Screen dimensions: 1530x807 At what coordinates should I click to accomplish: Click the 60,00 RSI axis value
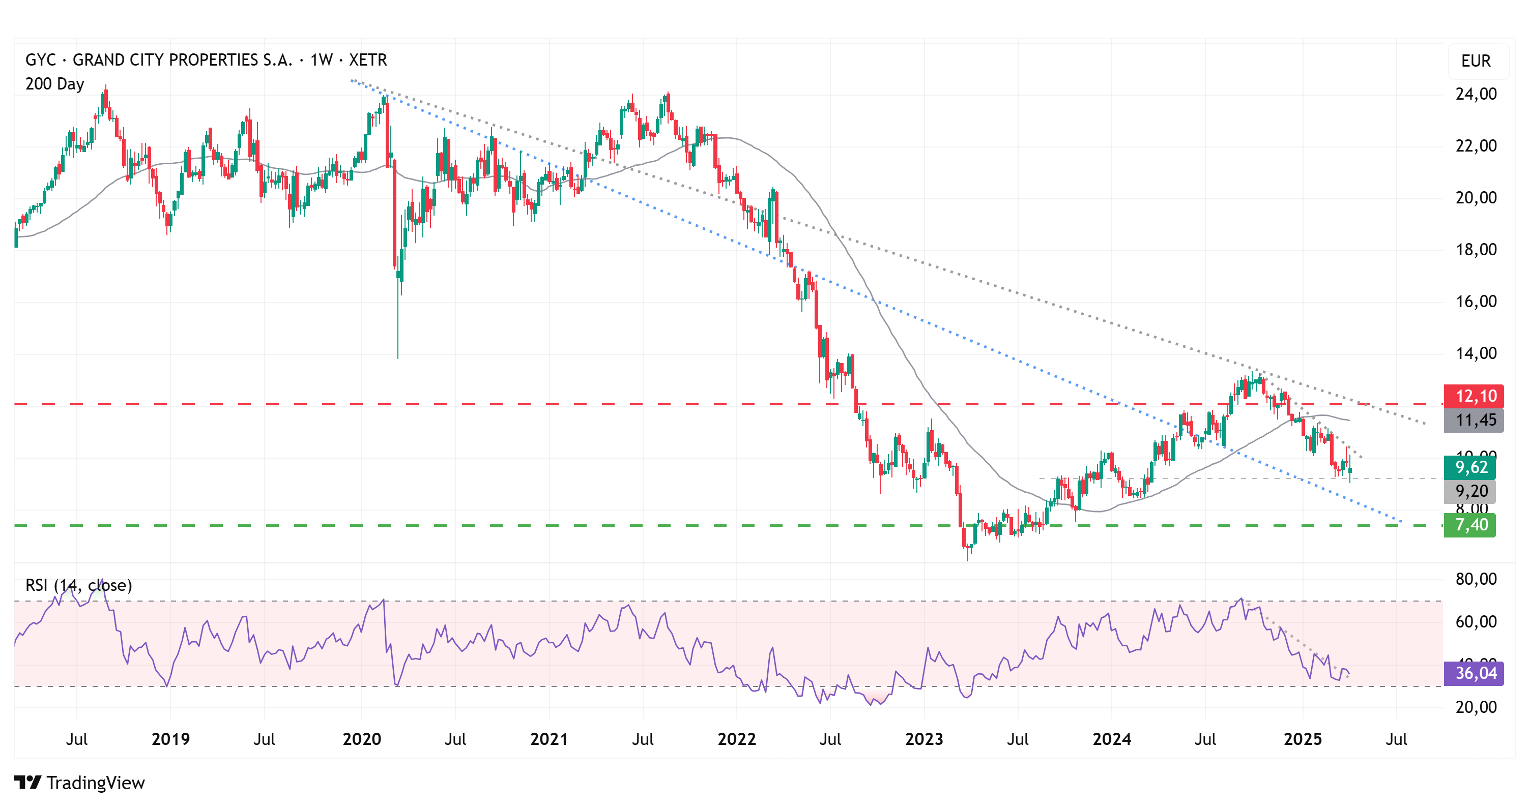pos(1476,622)
